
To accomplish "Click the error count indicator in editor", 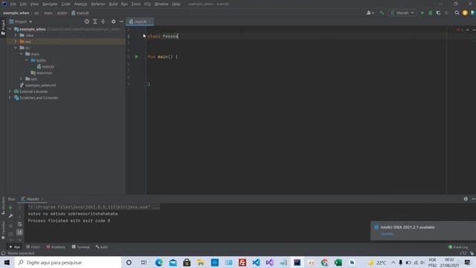I will 460,30.
